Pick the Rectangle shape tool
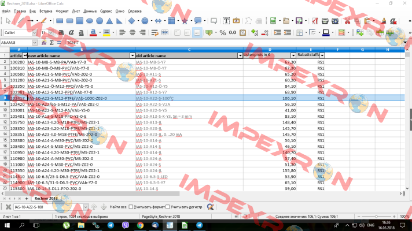This screenshot has height=231, width=412. 60,21
